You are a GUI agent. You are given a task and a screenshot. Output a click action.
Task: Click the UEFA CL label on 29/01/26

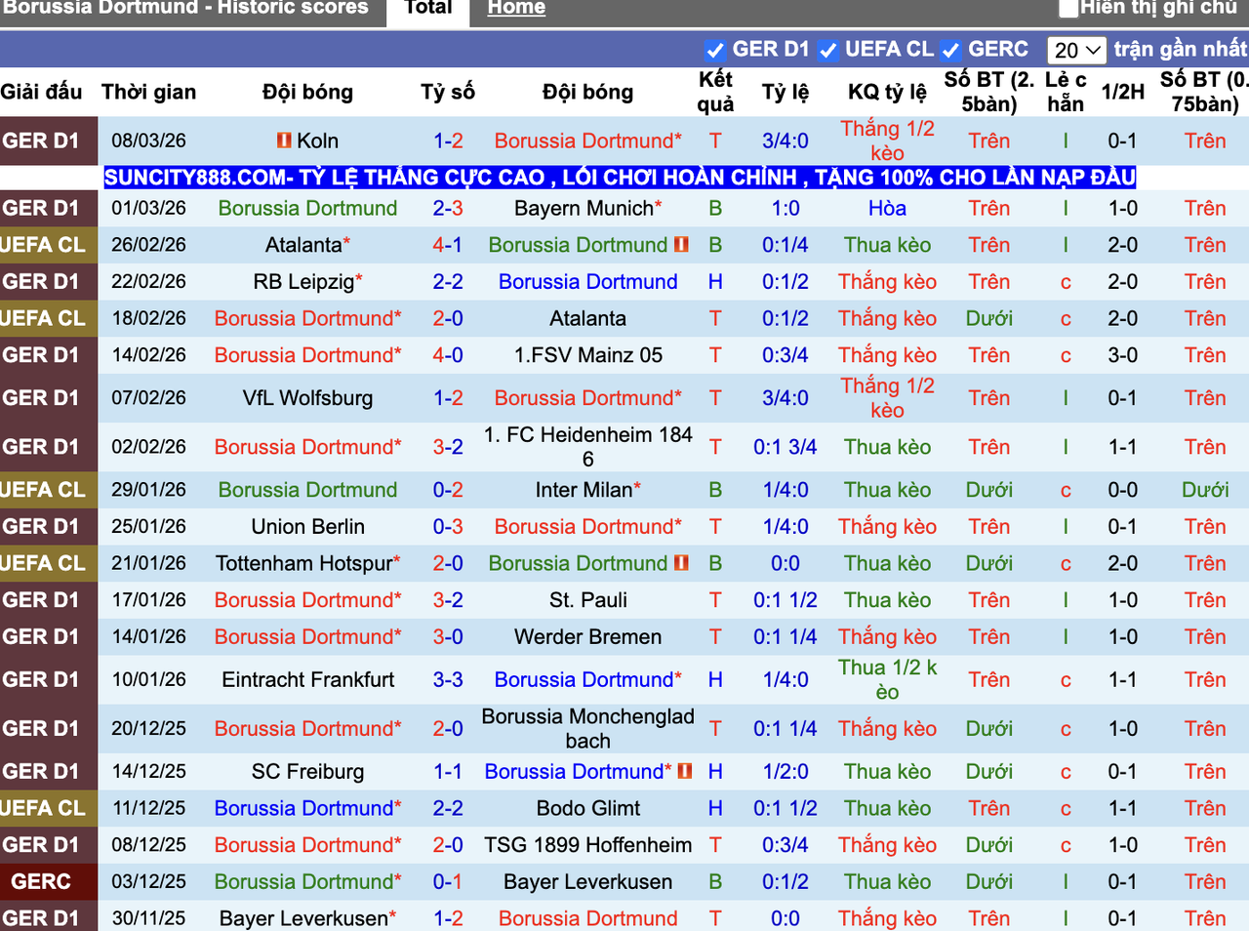(x=43, y=490)
